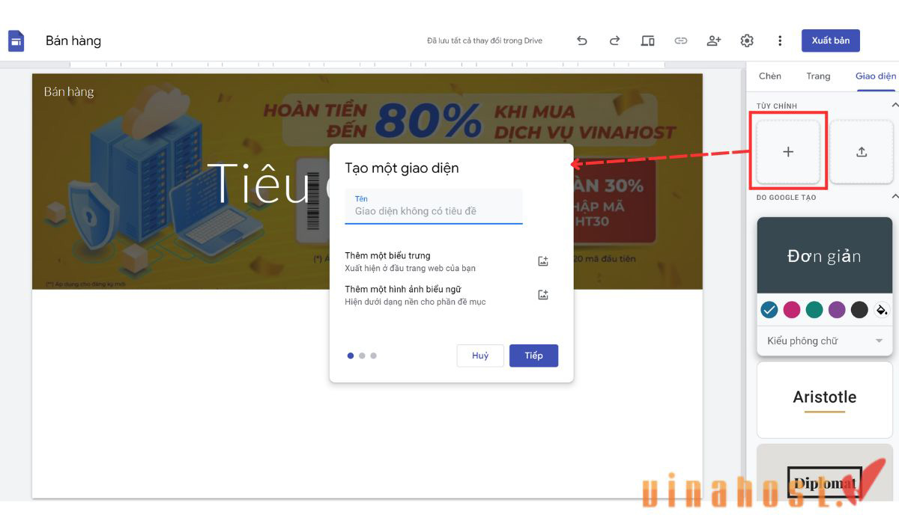This screenshot has height=524, width=899.
Task: Click the Tạo một giao diện heading
Action: 402,168
